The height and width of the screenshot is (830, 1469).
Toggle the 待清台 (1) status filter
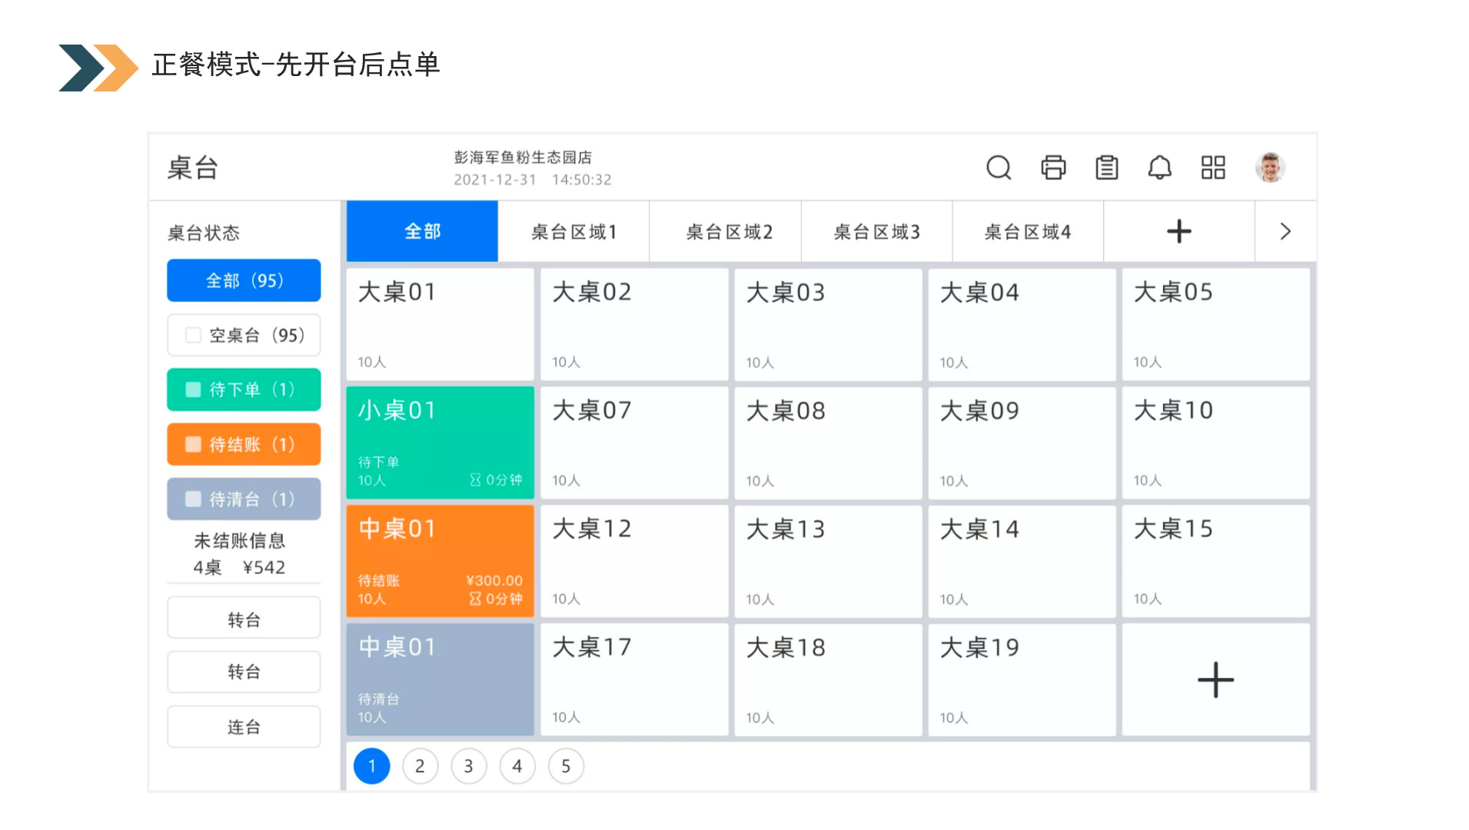[x=244, y=499]
